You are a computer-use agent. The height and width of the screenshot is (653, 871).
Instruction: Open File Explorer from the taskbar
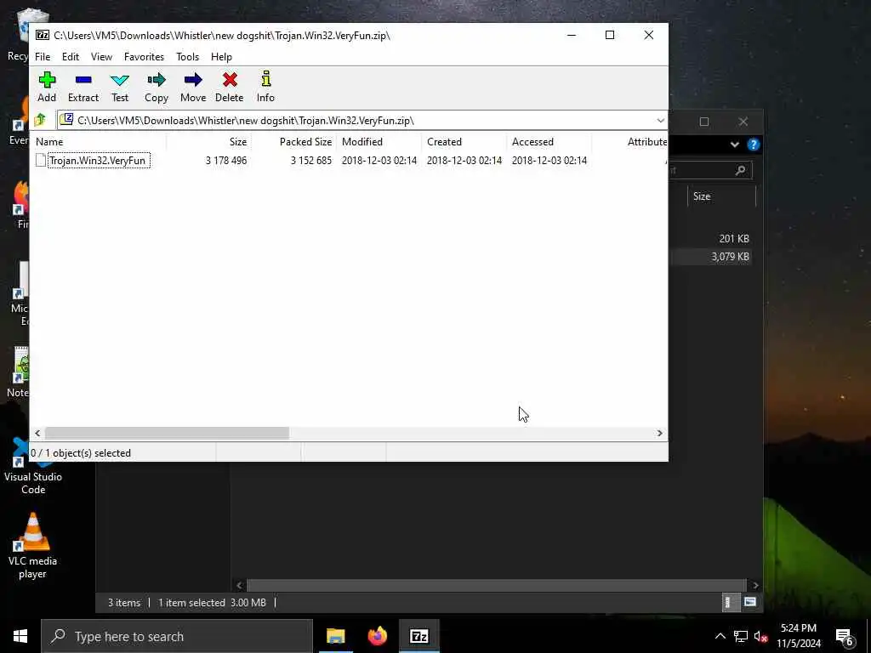335,636
